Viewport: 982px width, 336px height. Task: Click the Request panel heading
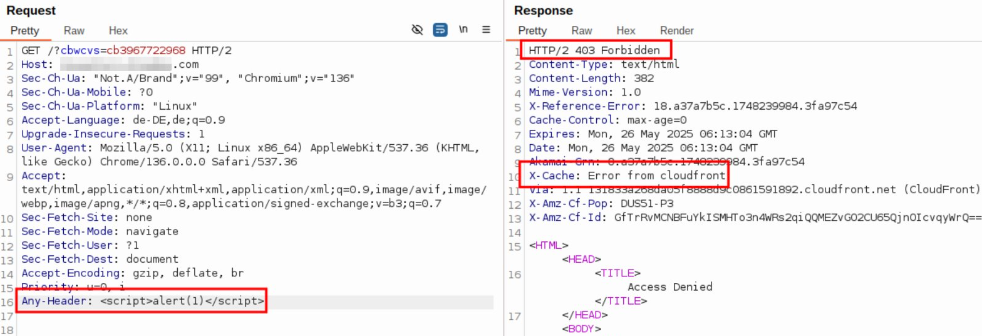click(31, 10)
